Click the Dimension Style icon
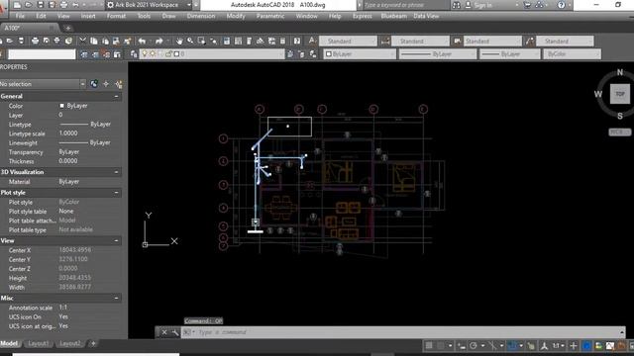Image resolution: width=634 pixels, height=356 pixels. pyautogui.click(x=385, y=41)
